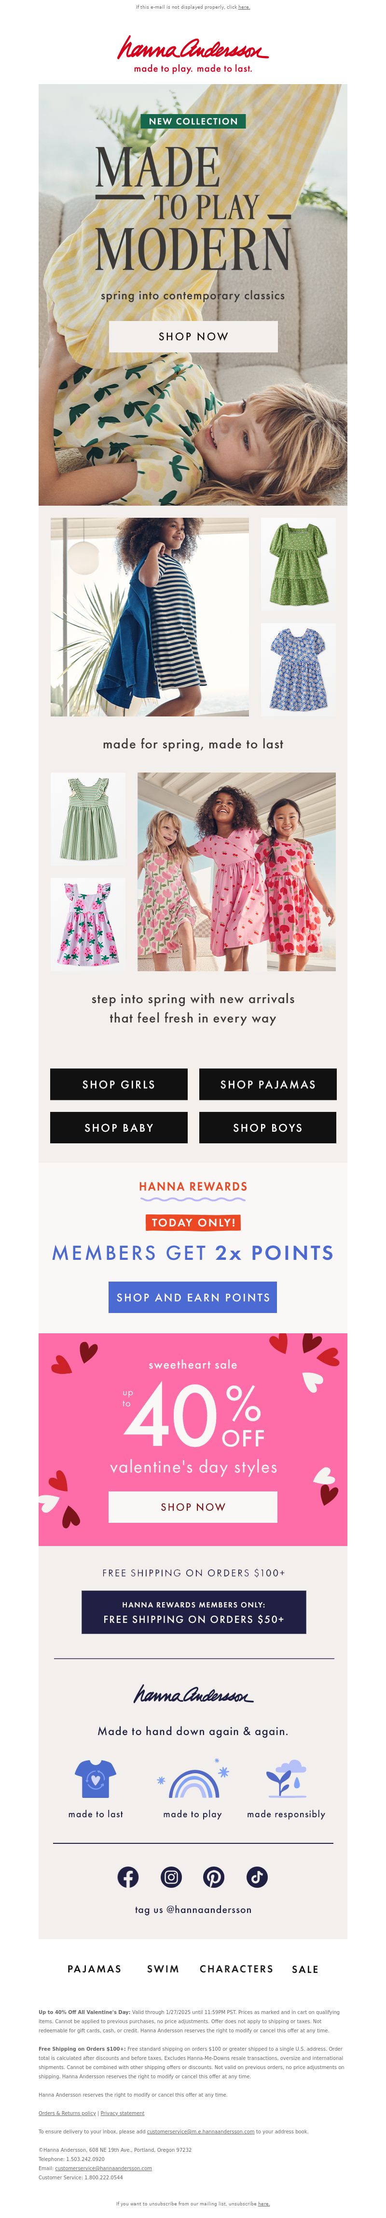Choose the Shop Baby button

[x=119, y=1127]
